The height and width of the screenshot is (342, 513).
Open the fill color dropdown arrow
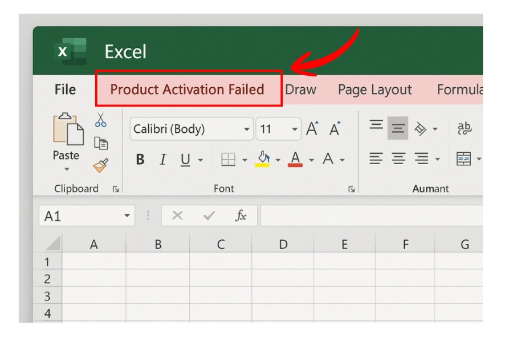tap(278, 160)
